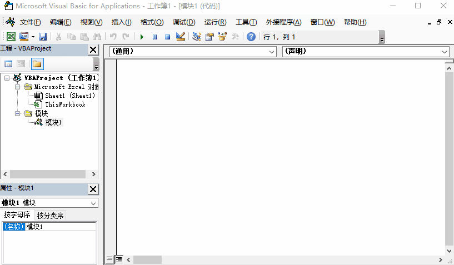Click the Cut scissors icon

point(58,37)
